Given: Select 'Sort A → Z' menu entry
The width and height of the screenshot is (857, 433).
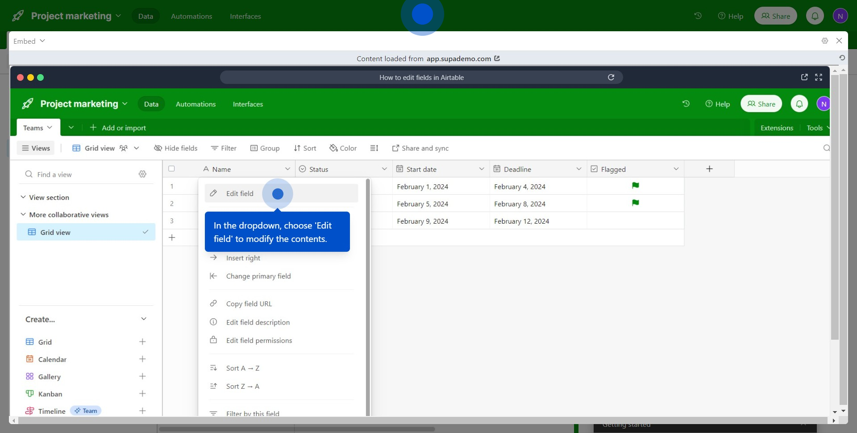Looking at the screenshot, I should pos(242,368).
